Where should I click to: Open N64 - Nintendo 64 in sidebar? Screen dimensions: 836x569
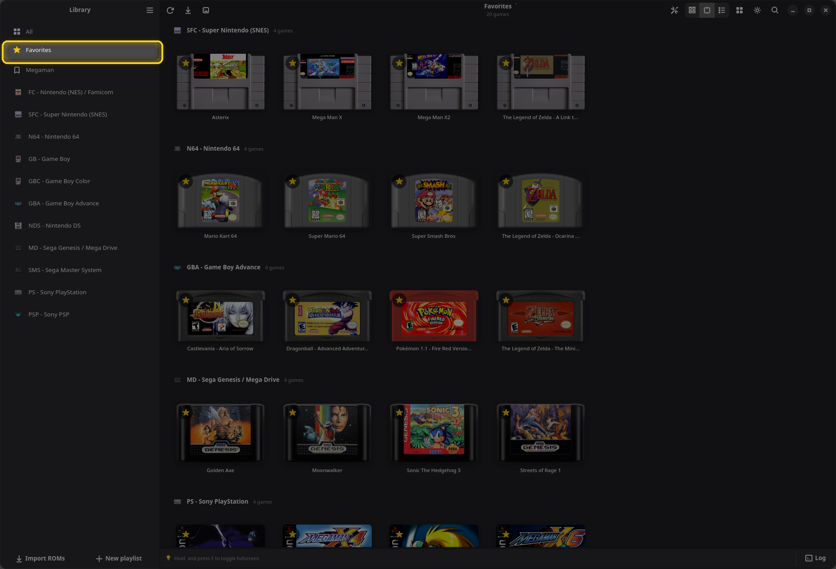point(80,136)
